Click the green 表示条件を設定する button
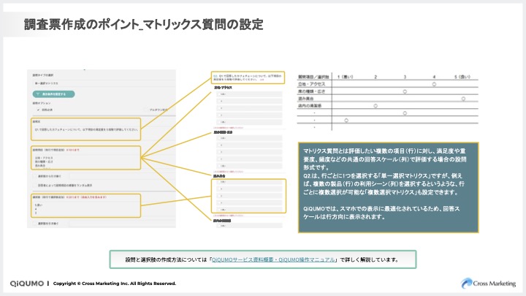Screen dimensions: 526x296 click(x=55, y=94)
